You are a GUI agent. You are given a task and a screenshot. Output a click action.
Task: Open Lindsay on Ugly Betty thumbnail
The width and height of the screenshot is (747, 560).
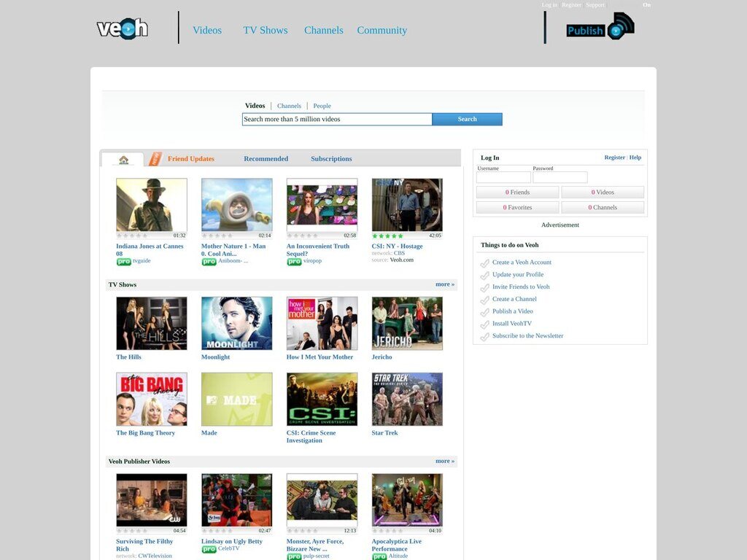pyautogui.click(x=237, y=500)
